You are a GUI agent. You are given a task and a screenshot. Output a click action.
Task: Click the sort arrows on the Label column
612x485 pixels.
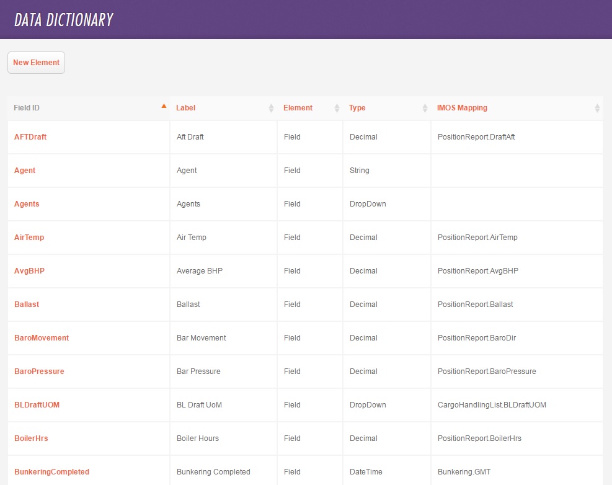pos(271,107)
